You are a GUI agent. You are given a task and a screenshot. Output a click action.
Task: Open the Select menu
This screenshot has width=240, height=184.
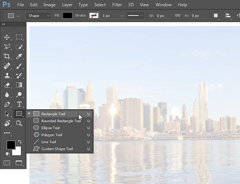coord(100,5)
